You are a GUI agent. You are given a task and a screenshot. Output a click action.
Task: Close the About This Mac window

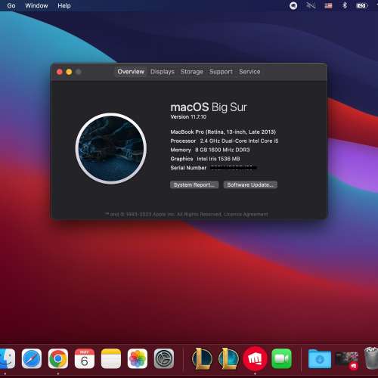(x=60, y=72)
